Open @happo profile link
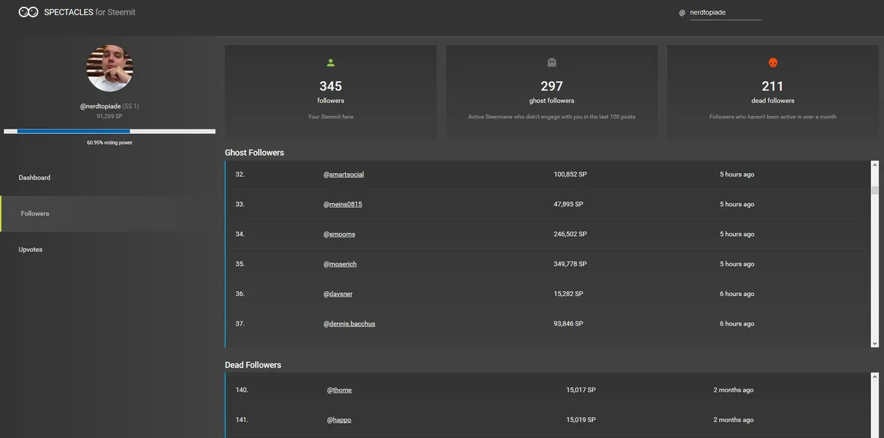 (x=339, y=420)
